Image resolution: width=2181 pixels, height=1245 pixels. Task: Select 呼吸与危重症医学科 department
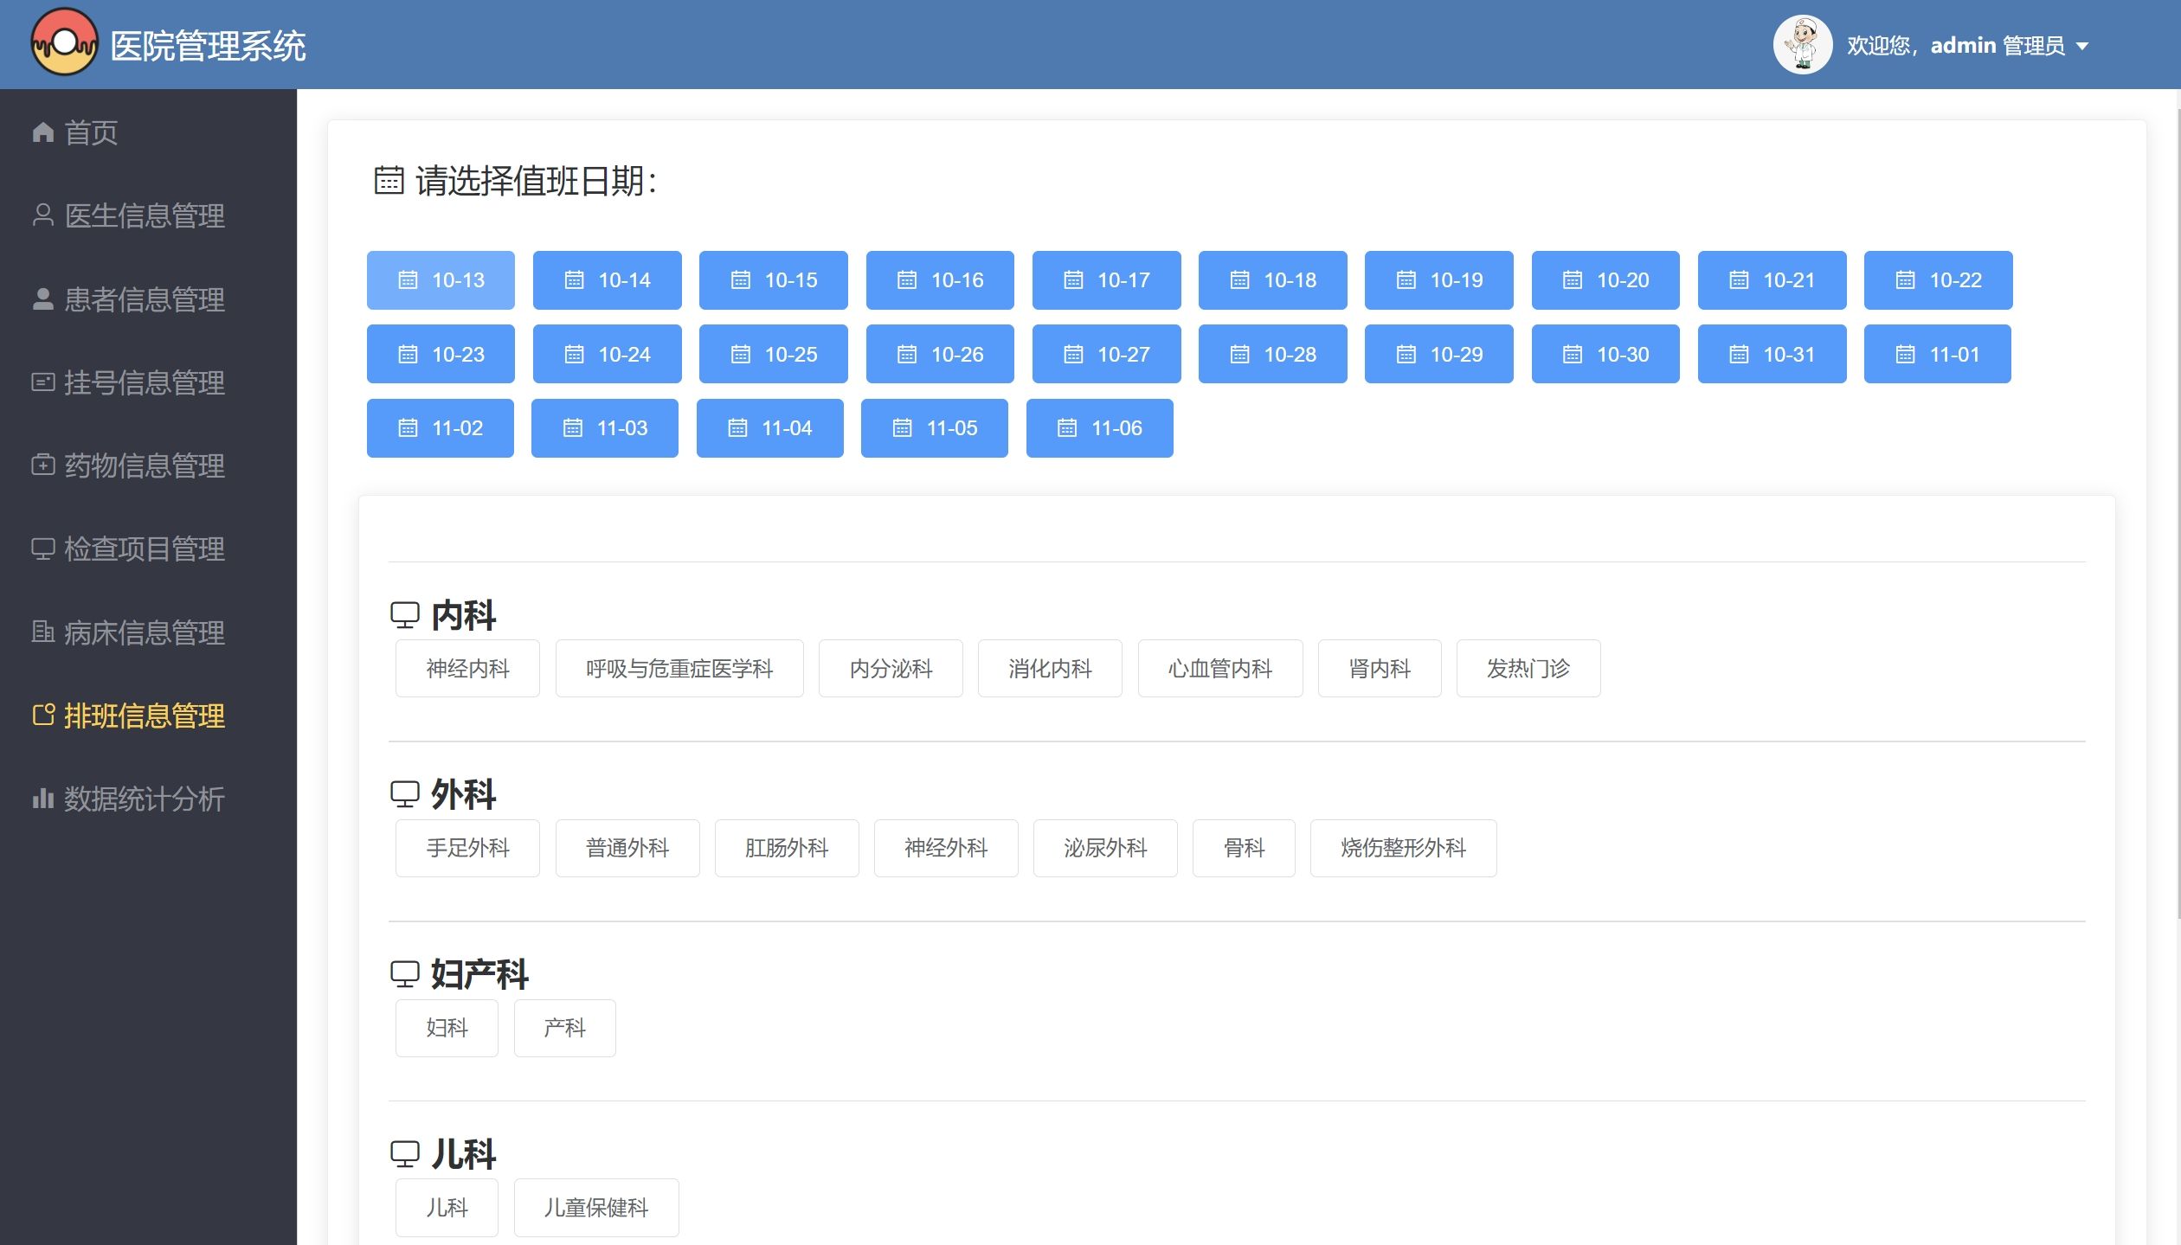[679, 669]
